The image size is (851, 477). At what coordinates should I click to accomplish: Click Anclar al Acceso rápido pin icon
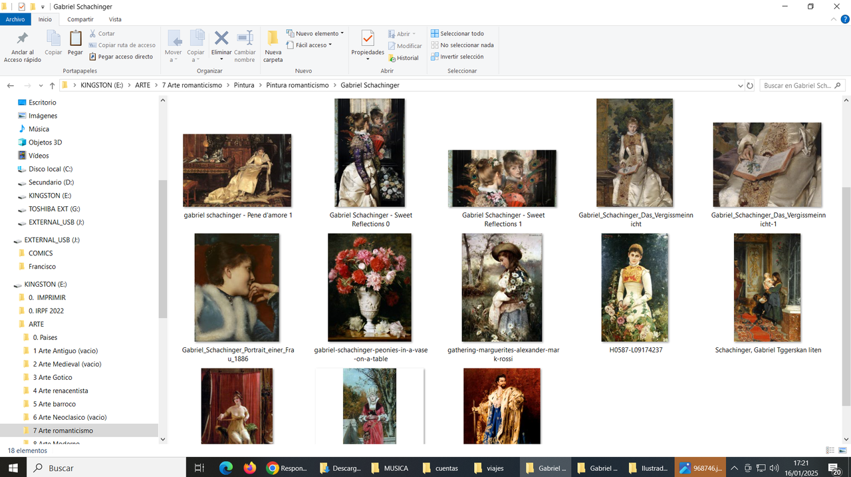pos(23,39)
